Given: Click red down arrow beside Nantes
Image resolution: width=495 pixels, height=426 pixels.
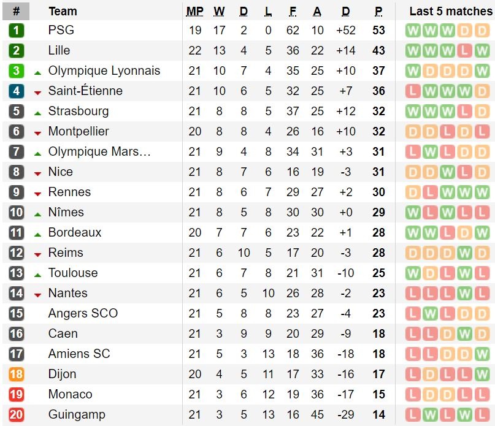Looking at the screenshot, I should pyautogui.click(x=37, y=294).
